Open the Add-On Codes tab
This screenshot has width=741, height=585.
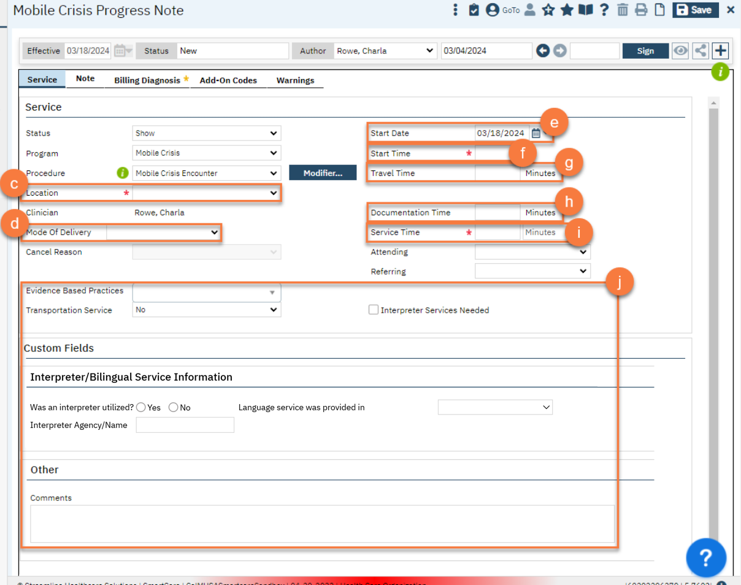coord(228,80)
